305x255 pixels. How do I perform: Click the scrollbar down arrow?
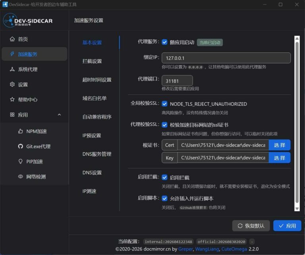[297, 209]
